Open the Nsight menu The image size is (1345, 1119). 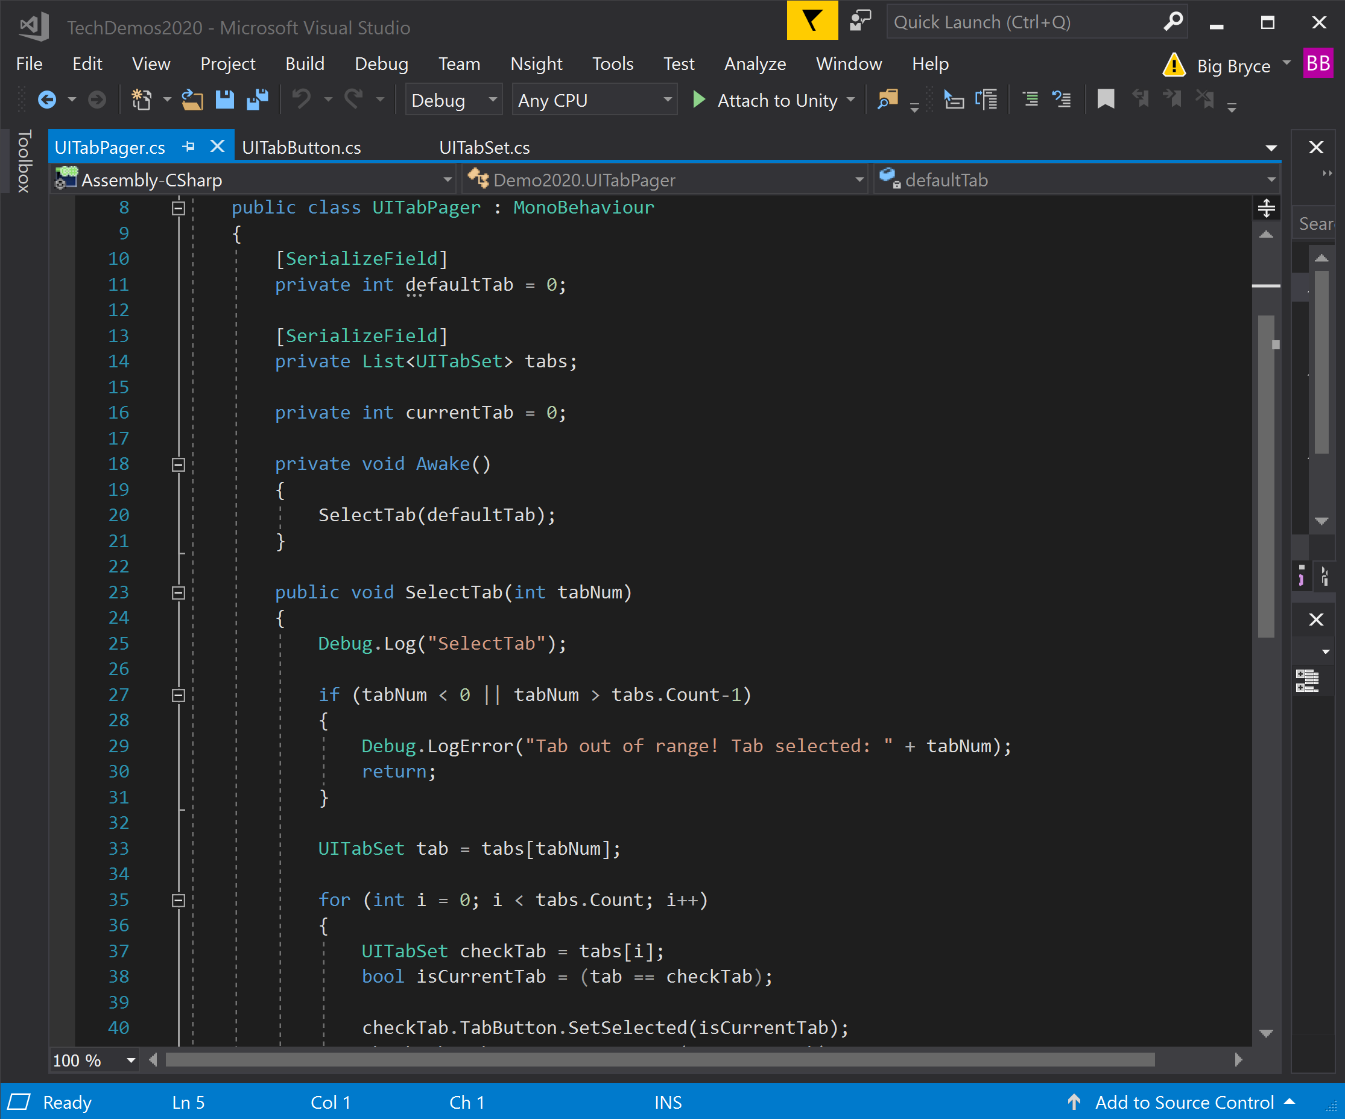[x=536, y=63]
